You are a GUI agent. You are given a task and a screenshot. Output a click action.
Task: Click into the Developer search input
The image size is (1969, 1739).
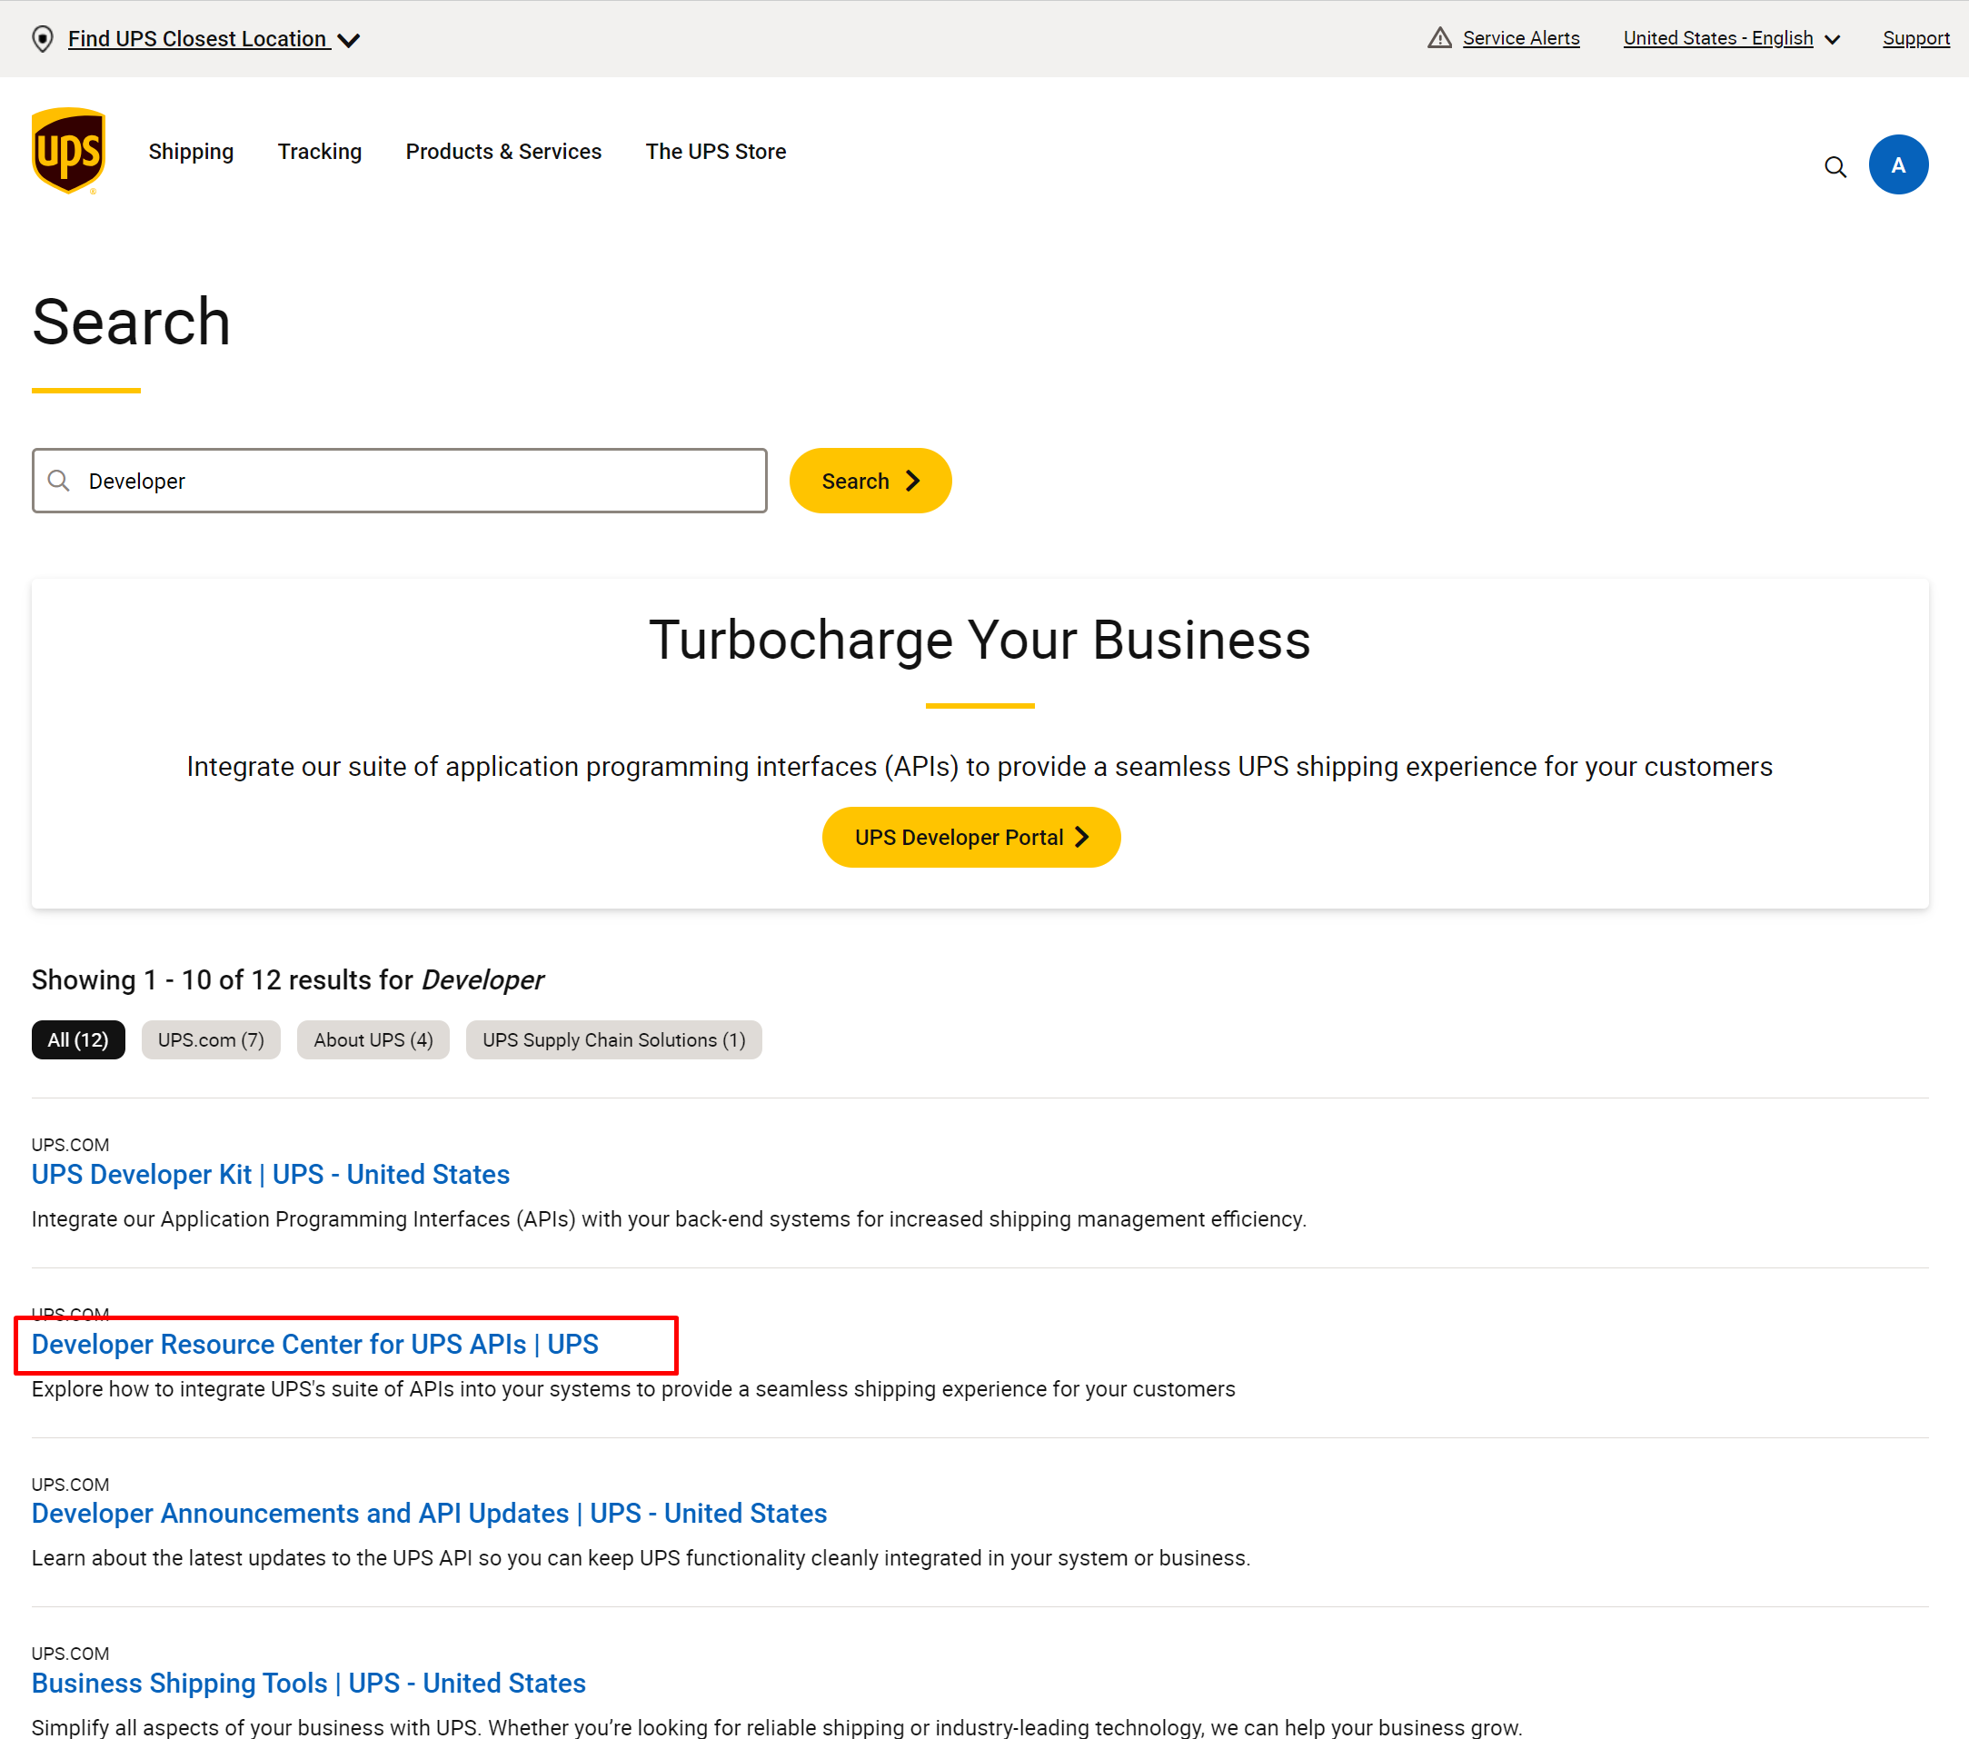(x=400, y=480)
